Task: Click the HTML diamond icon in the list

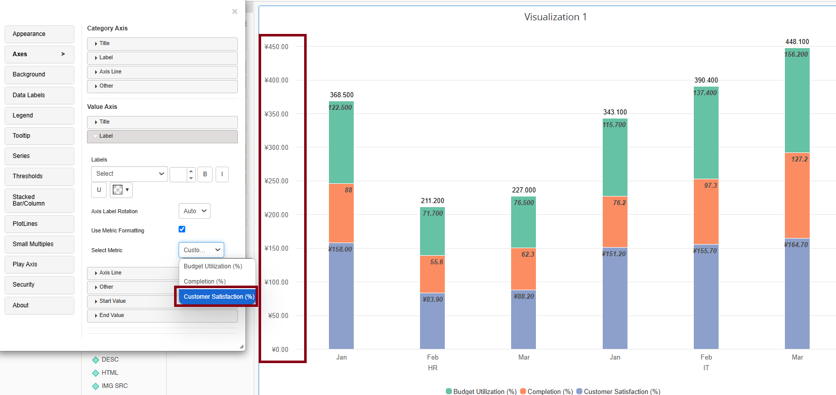Action: pos(96,373)
